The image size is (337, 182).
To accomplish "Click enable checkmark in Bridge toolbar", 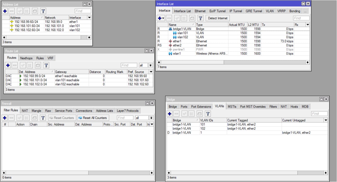I will point(185,113).
